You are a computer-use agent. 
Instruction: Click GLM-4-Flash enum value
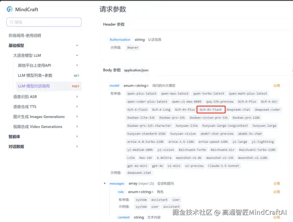[137, 109]
